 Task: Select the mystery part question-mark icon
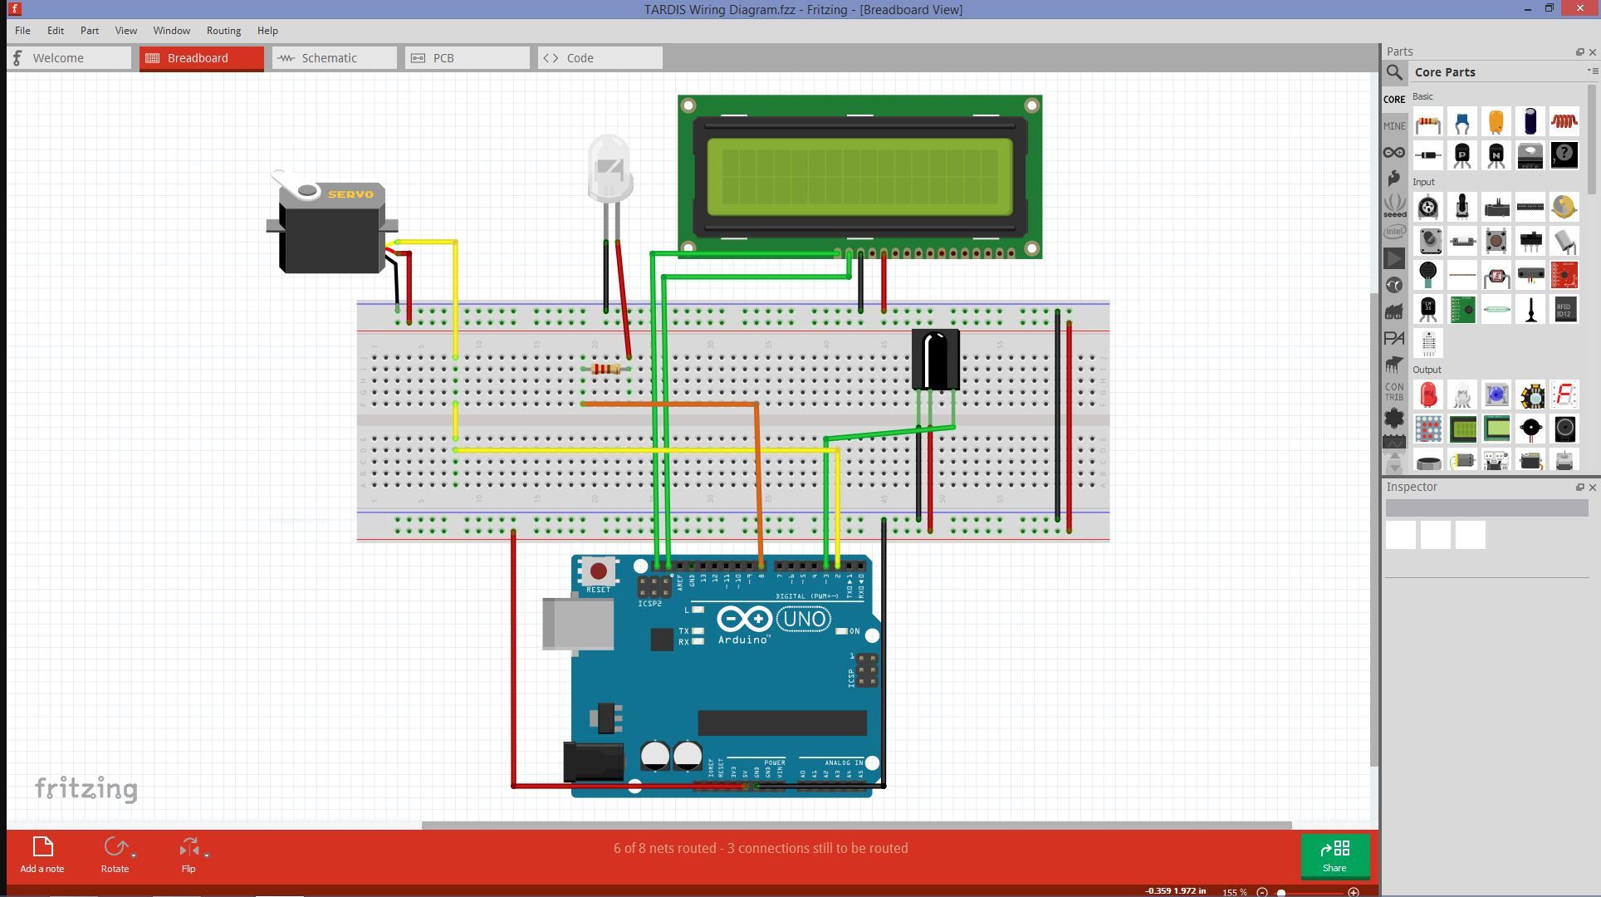tap(1564, 154)
